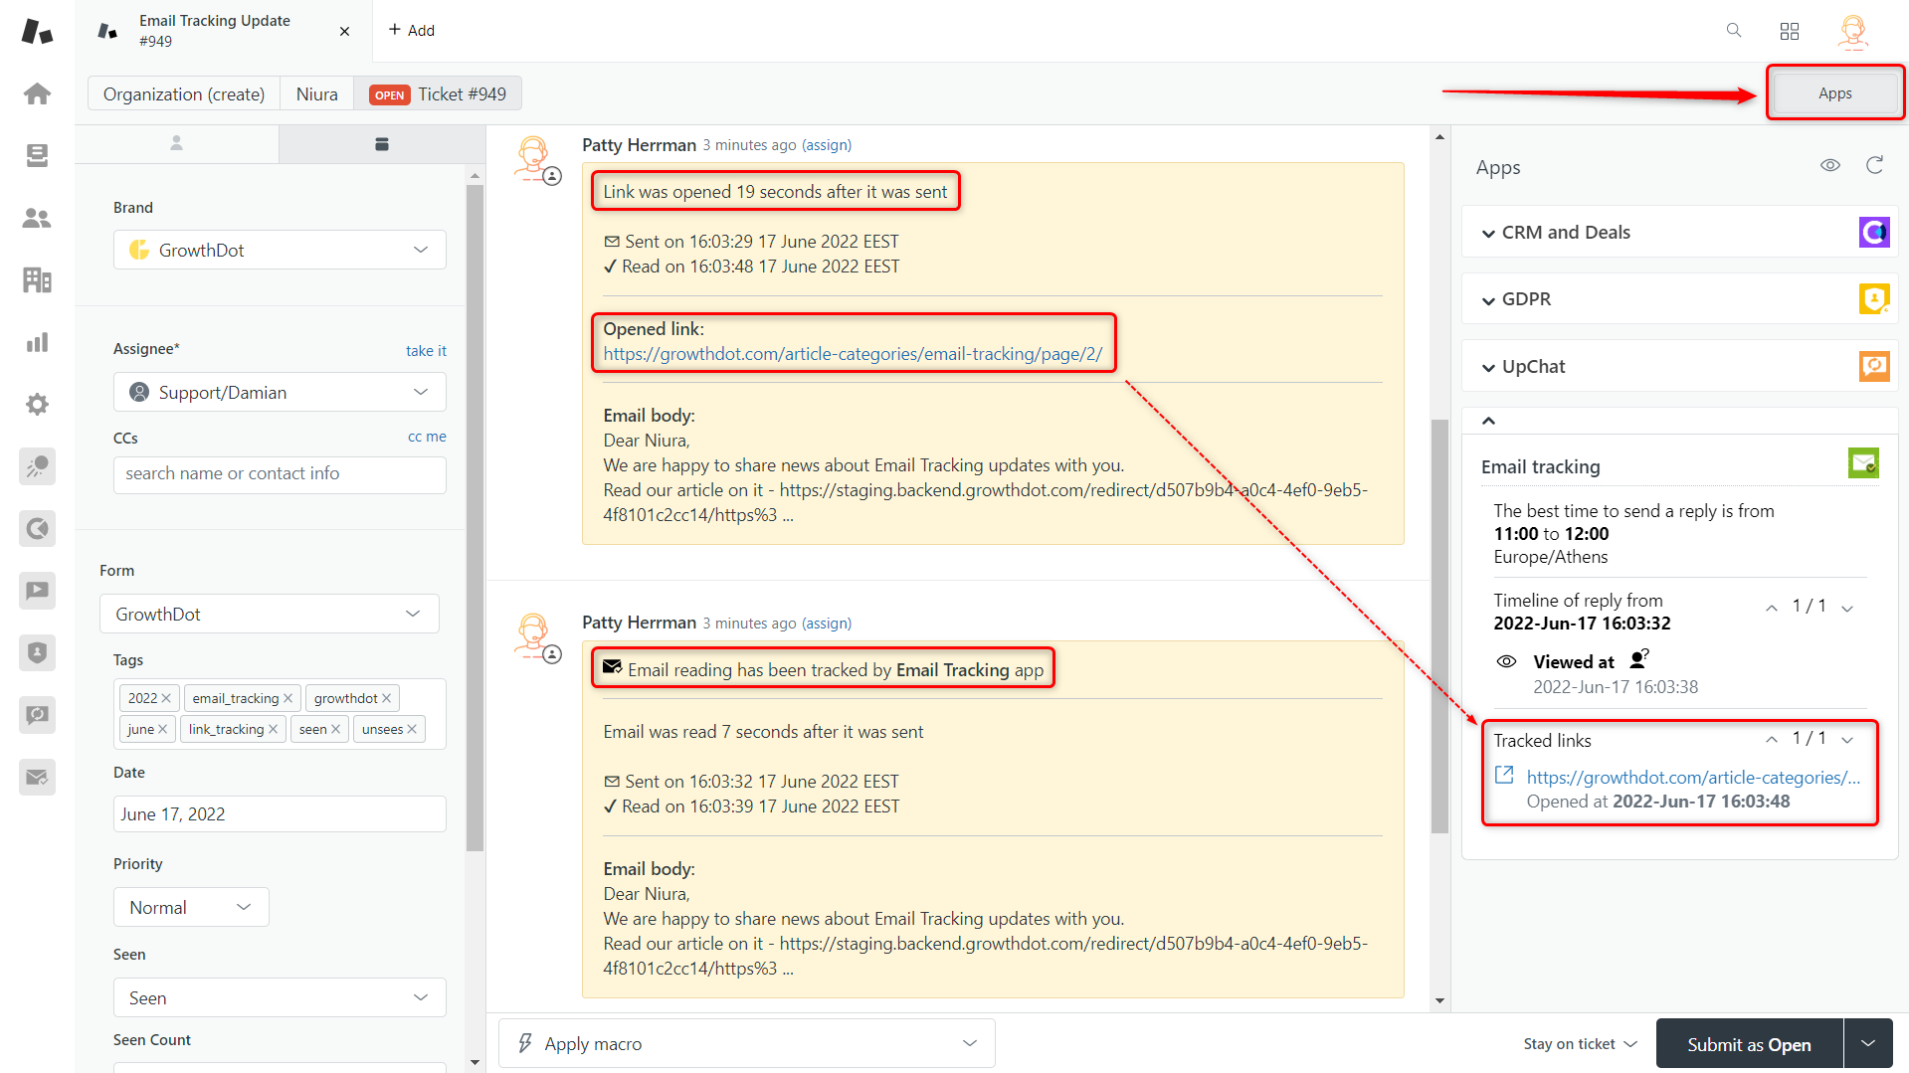Open the ticket Views icon in sidebar
The height and width of the screenshot is (1073, 1909).
37,155
